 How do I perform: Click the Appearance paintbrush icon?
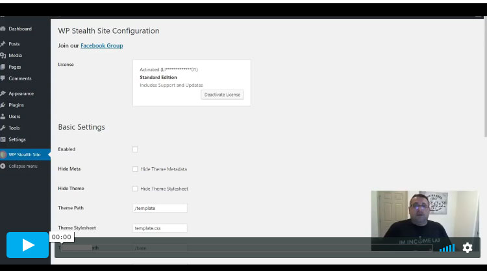pyautogui.click(x=3, y=93)
